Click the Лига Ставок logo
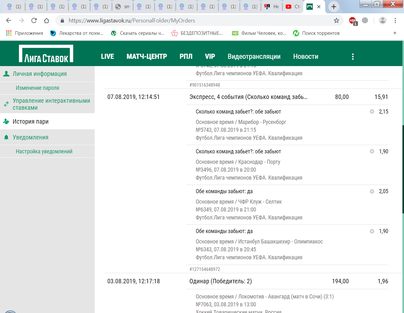This screenshot has width=404, height=313. (x=46, y=53)
